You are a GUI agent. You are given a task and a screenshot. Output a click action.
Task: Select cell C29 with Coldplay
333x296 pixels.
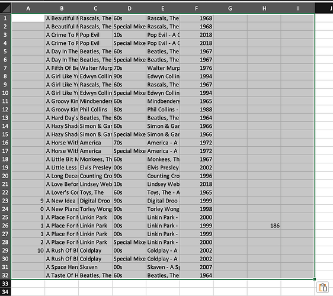(95, 250)
